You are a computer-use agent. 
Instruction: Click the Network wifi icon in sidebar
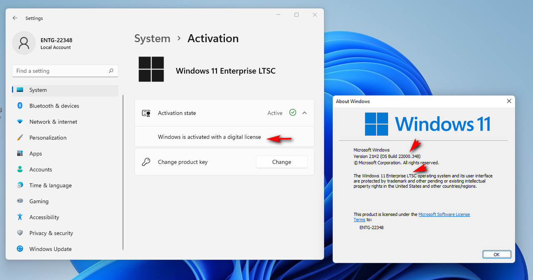tap(20, 121)
